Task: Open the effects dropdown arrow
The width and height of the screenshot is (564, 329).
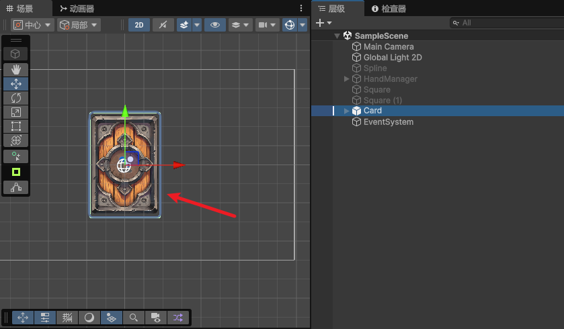Action: pos(197,25)
